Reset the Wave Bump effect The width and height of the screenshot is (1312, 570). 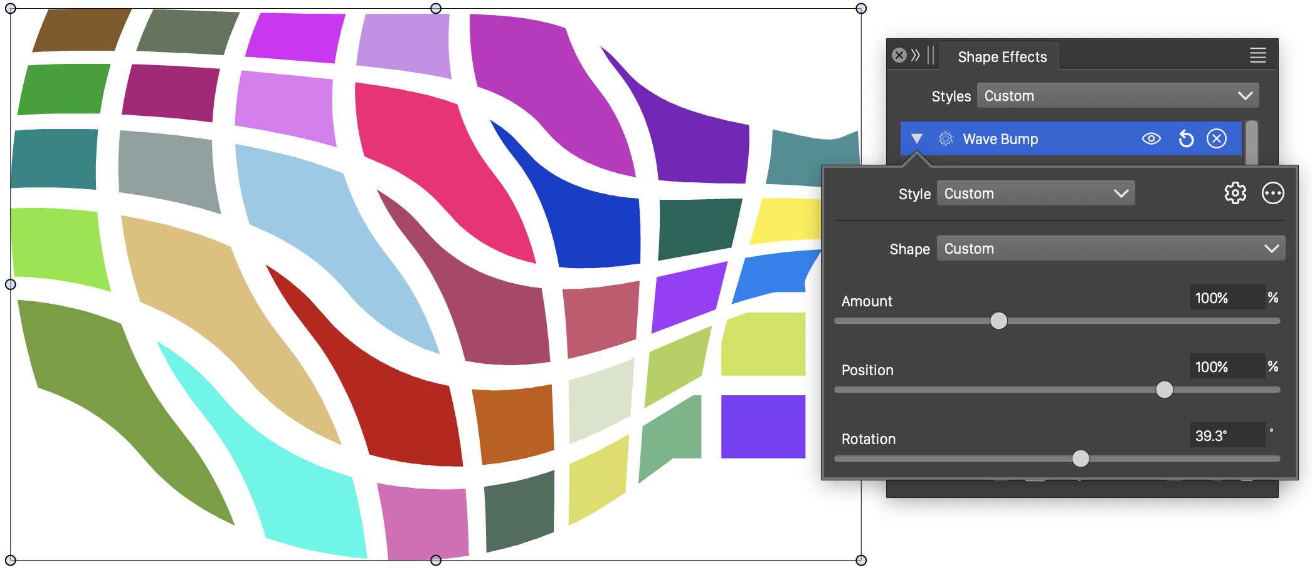coord(1185,139)
